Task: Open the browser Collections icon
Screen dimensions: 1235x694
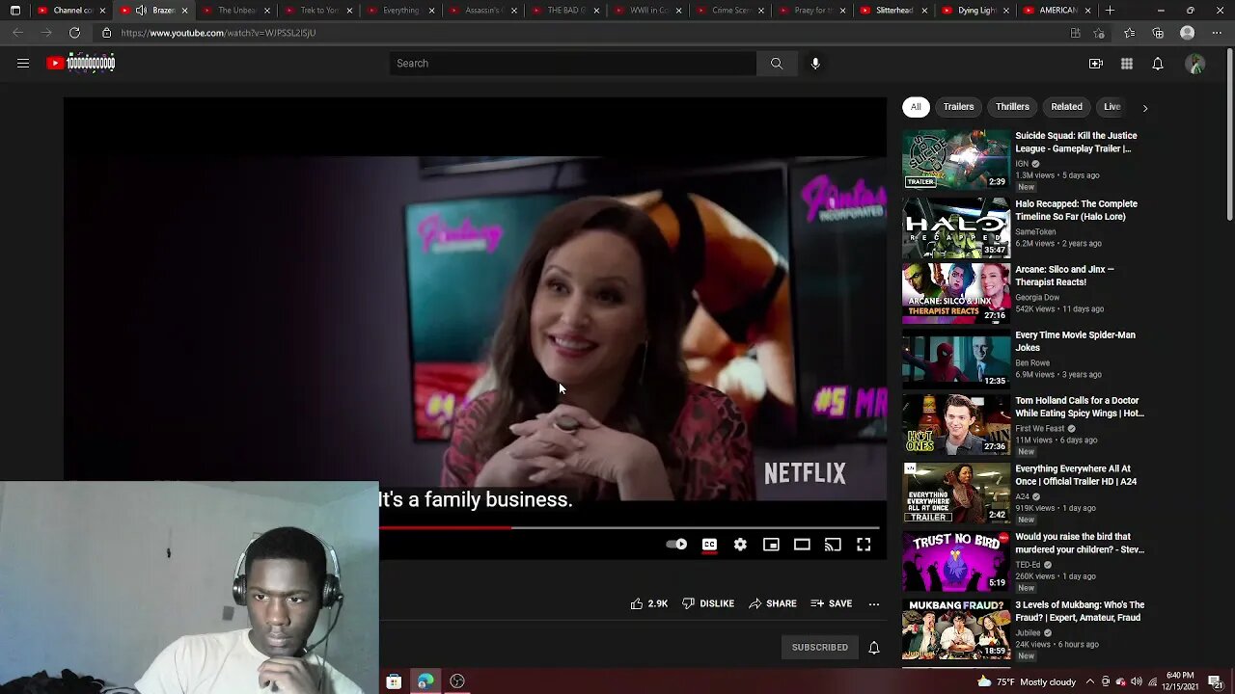Action: click(x=1158, y=33)
